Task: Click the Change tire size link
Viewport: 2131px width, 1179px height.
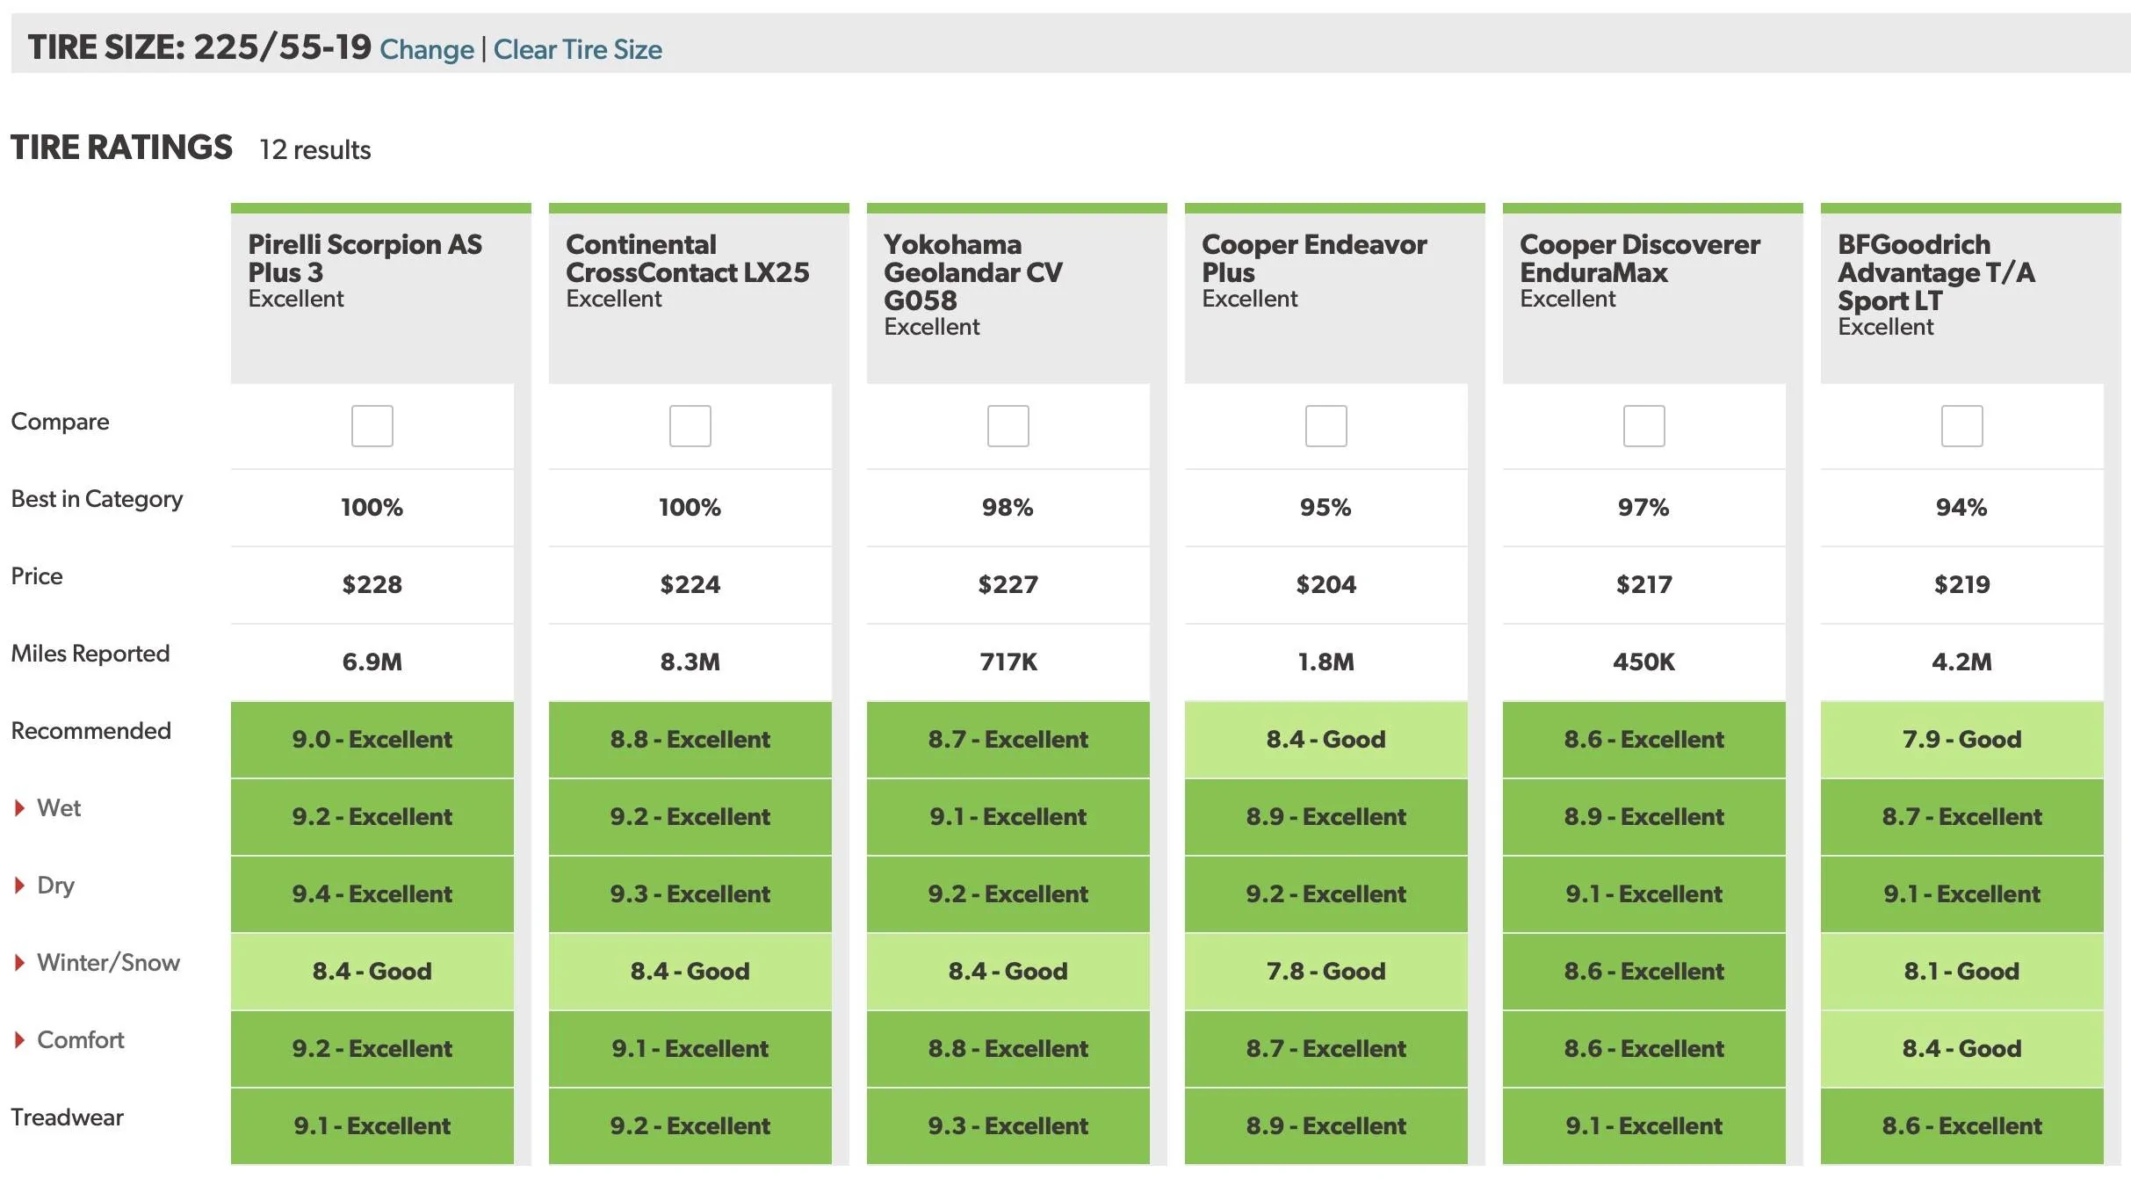Action: pos(427,49)
